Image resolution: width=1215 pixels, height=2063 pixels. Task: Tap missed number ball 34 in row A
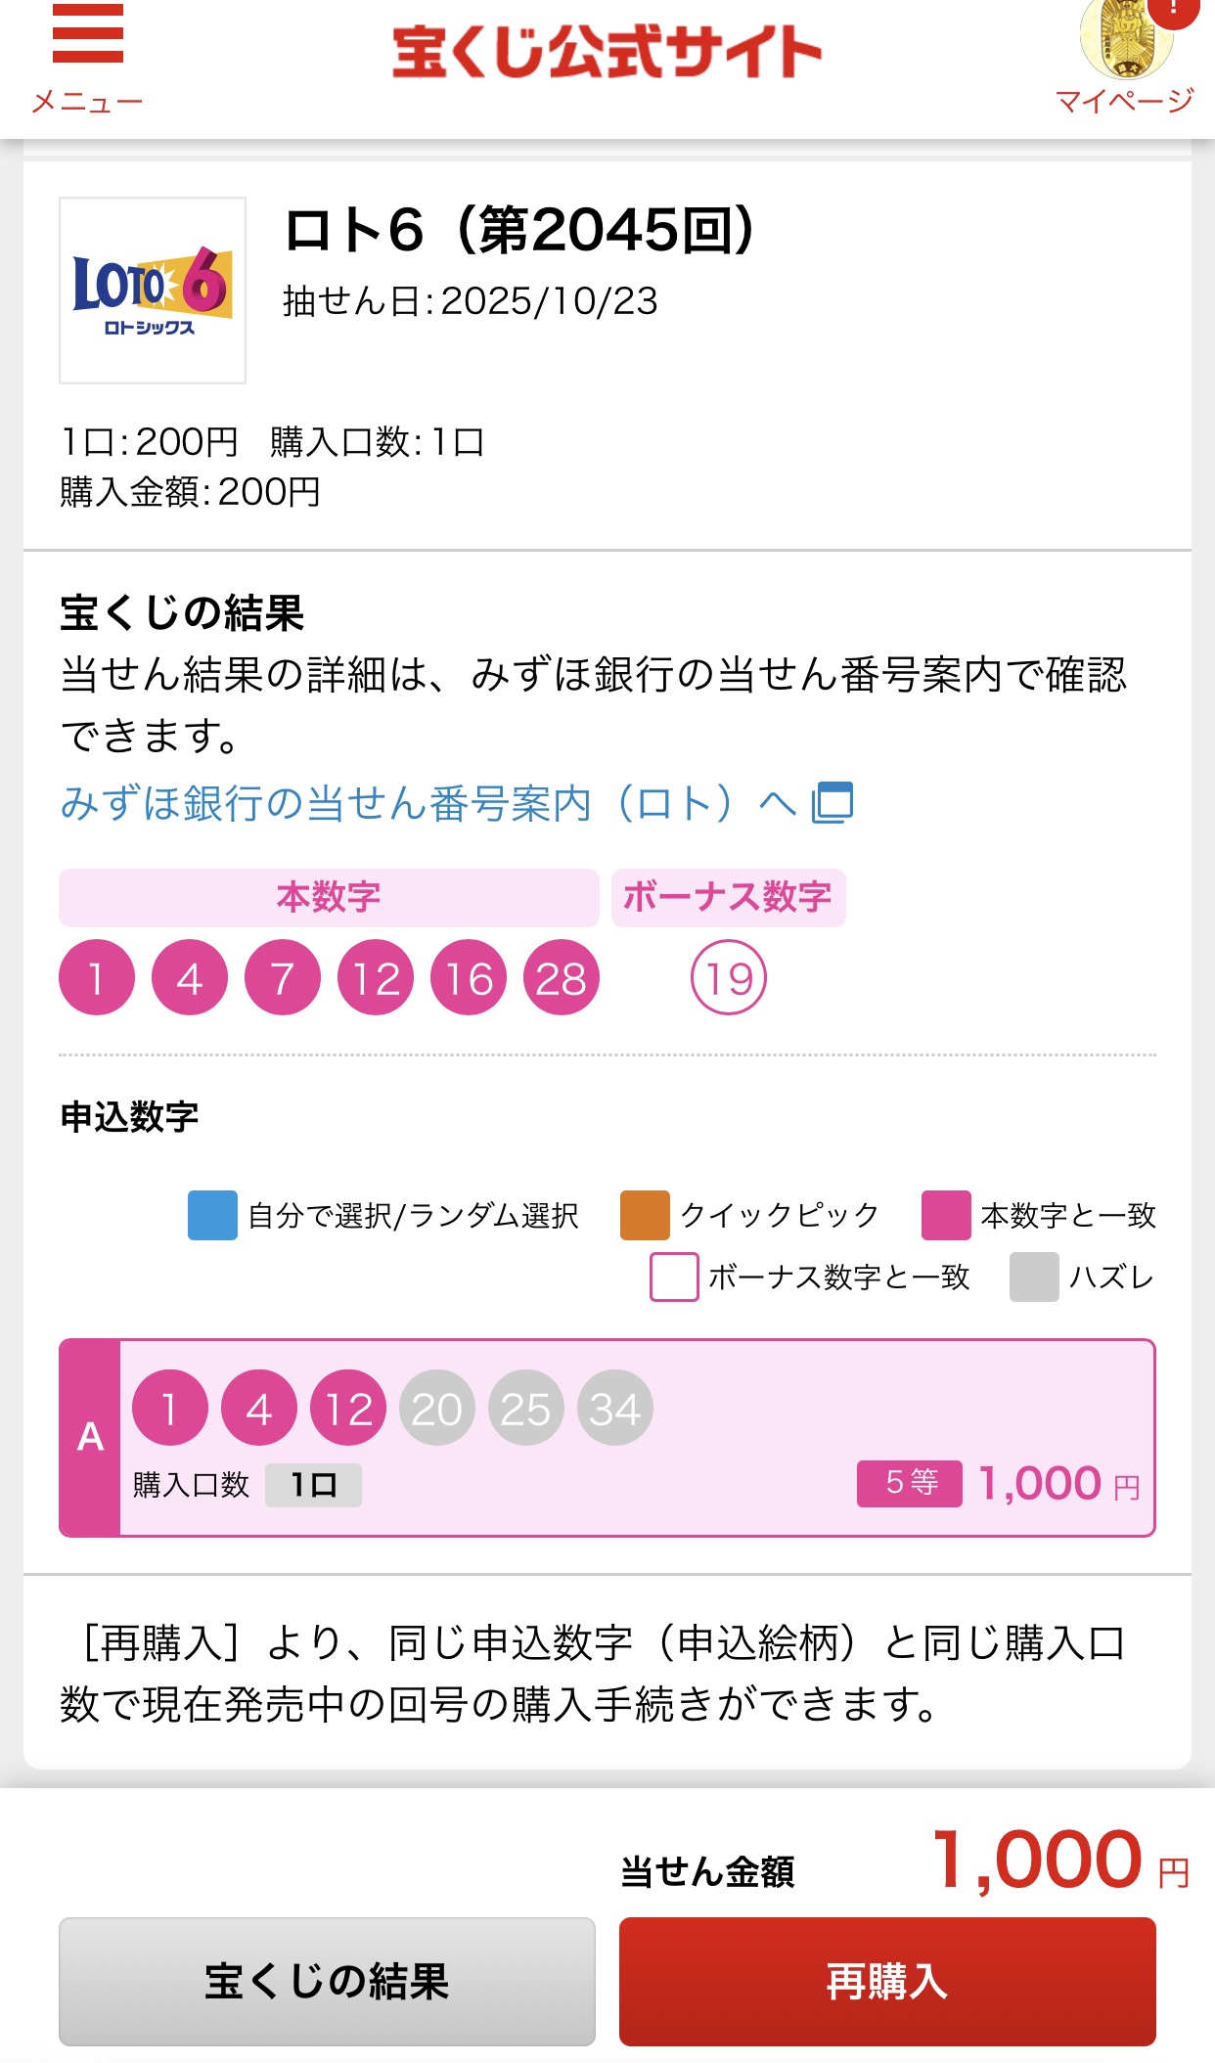click(615, 1408)
